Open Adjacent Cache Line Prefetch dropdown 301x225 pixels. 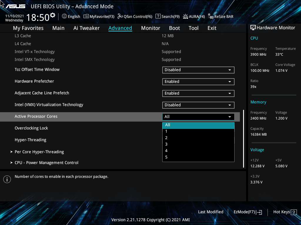[x=198, y=93]
